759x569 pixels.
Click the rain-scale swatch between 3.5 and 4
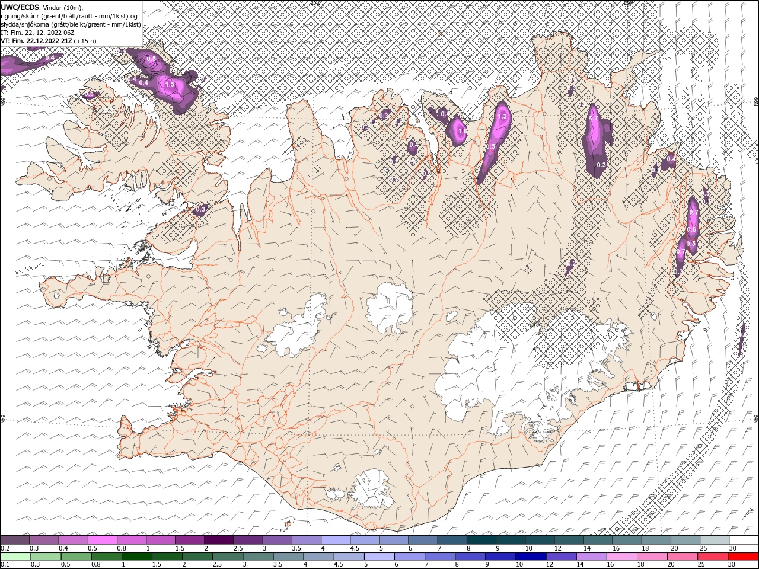(x=288, y=557)
